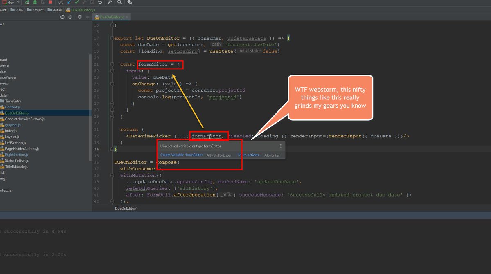Click the Run with Coverage icon

point(43,2)
